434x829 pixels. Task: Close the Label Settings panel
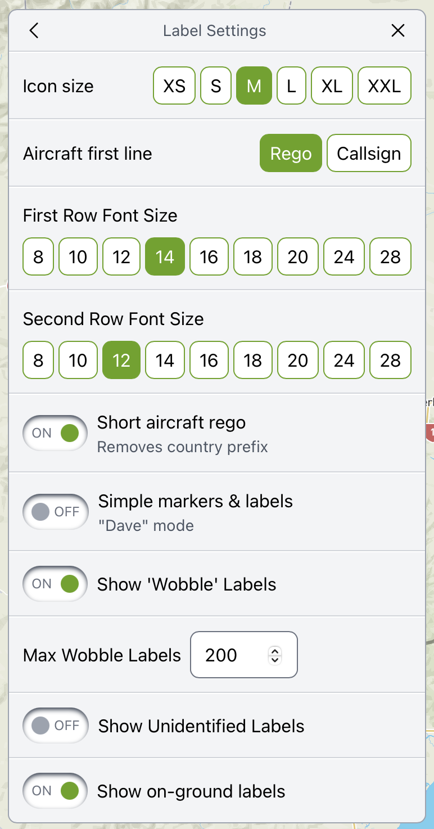pos(398,31)
